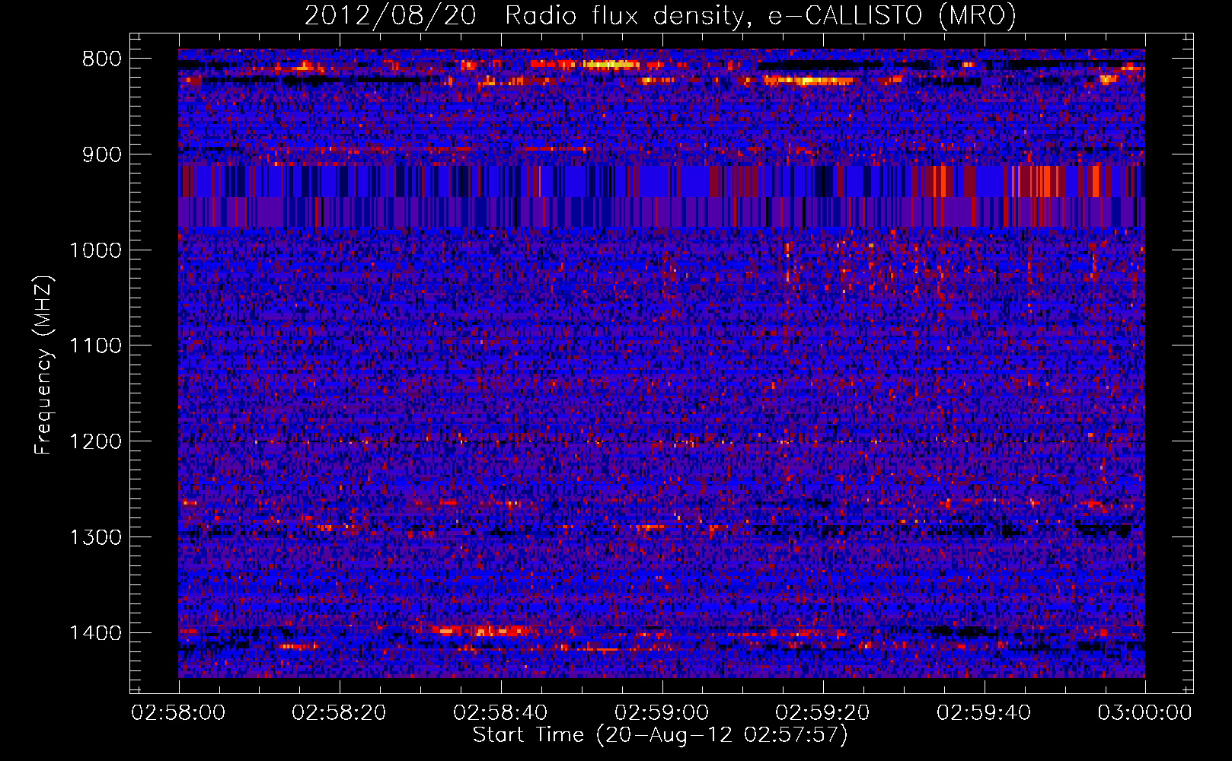Click the 02:59:40 time tick label
1232x761 pixels.
click(984, 713)
